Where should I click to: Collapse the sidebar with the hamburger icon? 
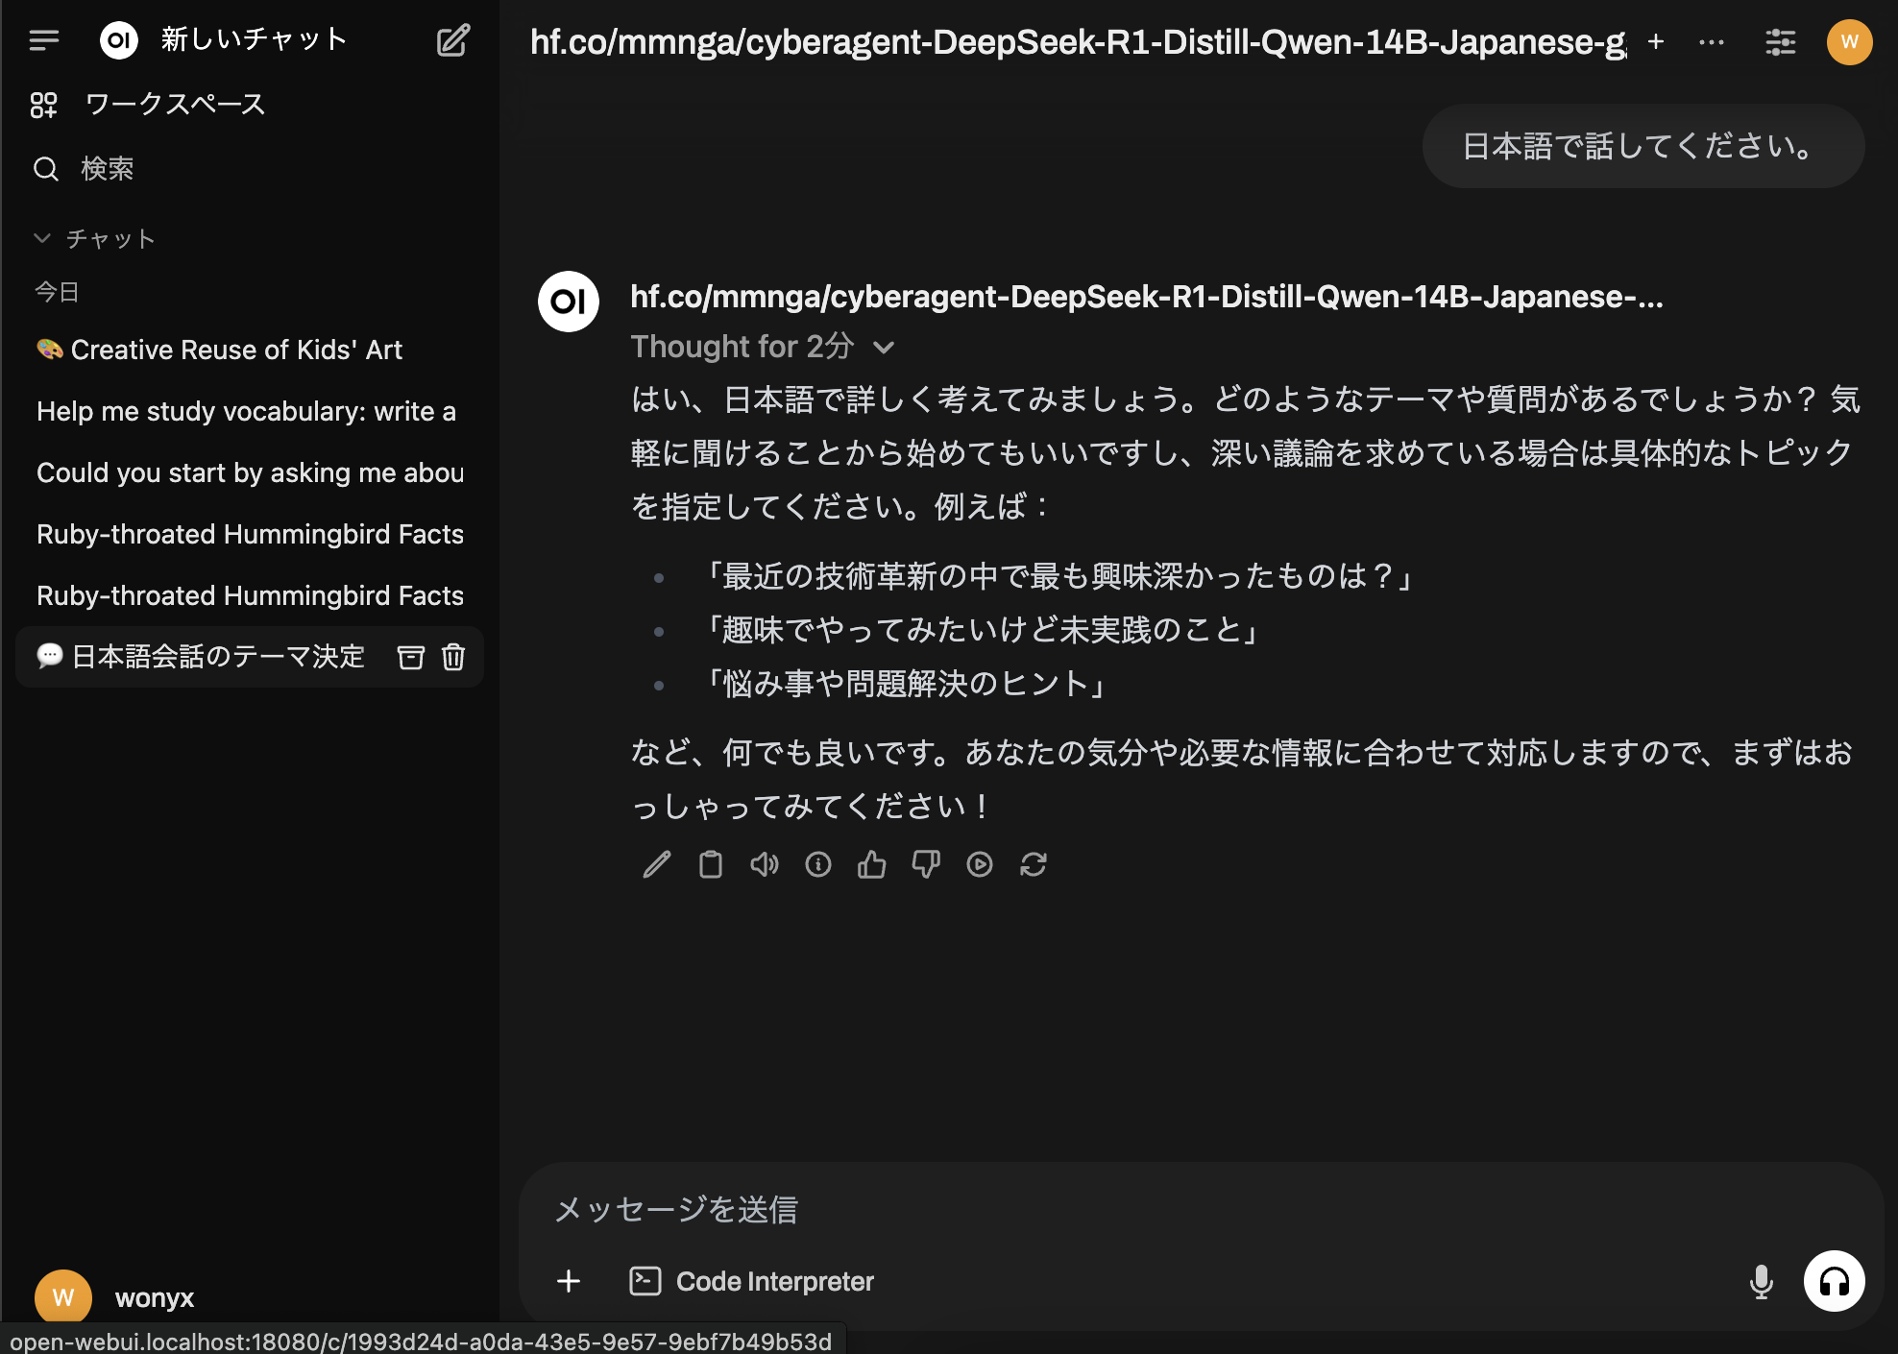click(x=44, y=40)
